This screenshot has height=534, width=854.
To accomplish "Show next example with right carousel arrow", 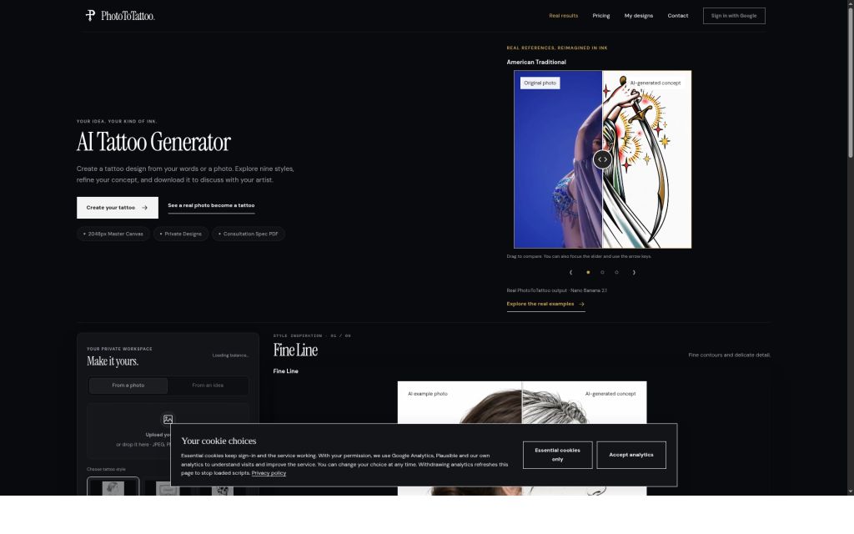I will [x=634, y=272].
